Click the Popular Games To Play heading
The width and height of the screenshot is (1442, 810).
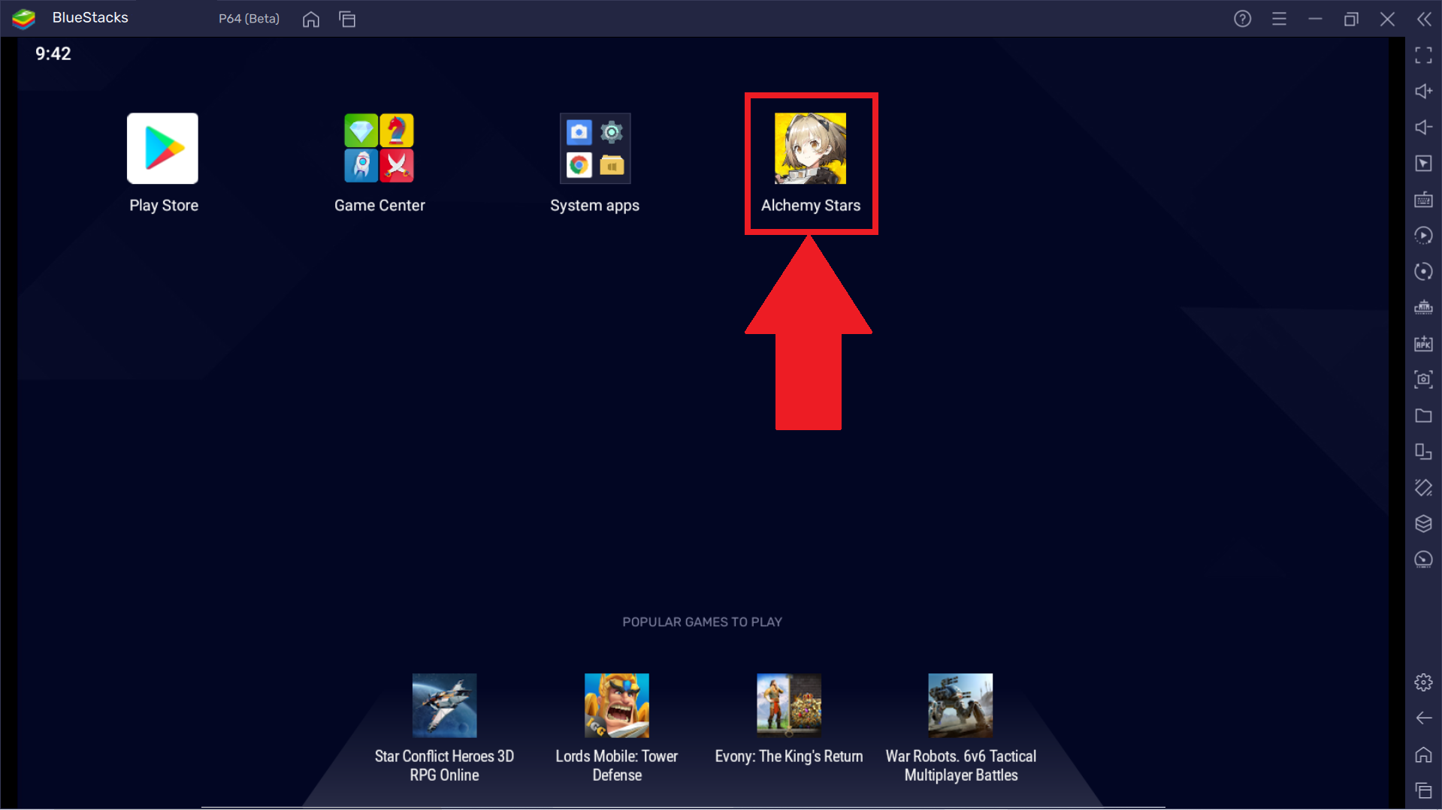point(702,622)
